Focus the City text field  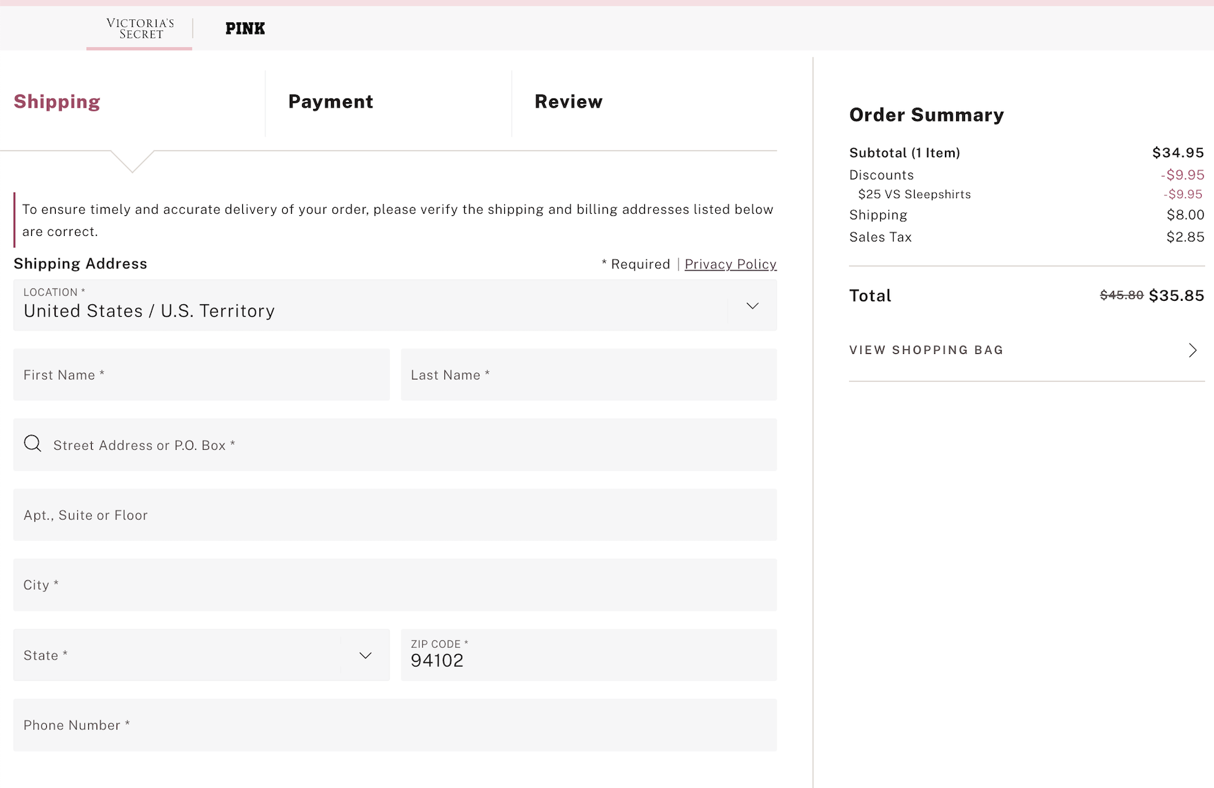click(x=395, y=585)
